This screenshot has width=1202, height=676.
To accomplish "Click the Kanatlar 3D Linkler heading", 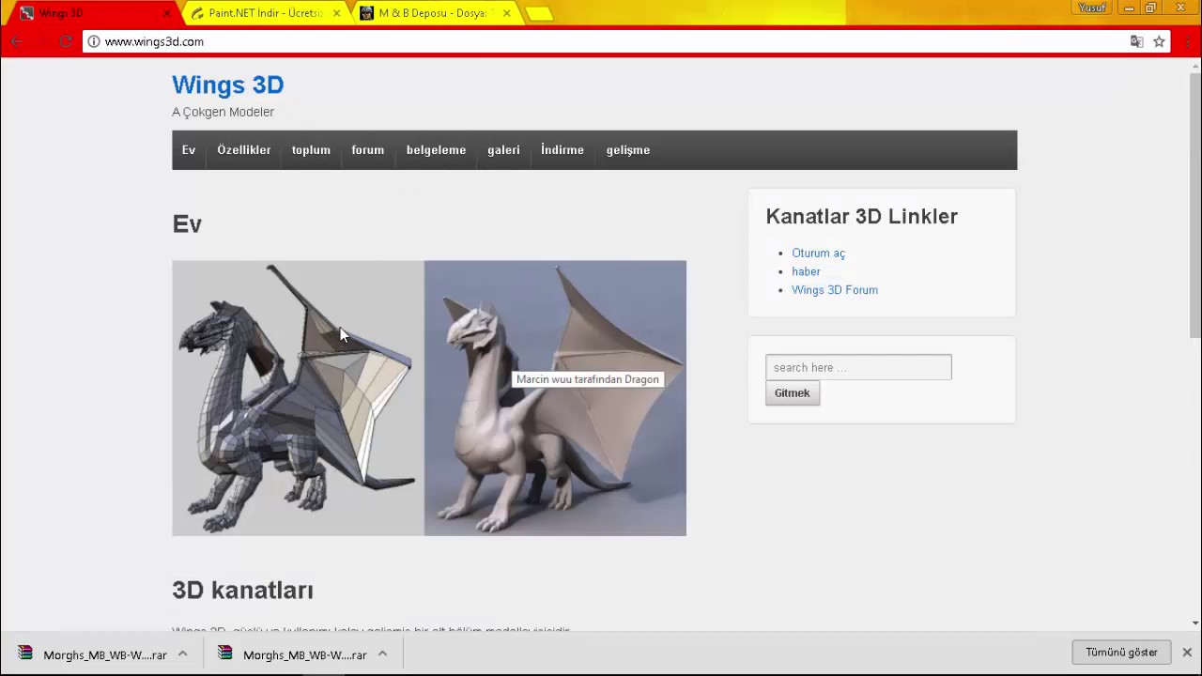I will 861,216.
